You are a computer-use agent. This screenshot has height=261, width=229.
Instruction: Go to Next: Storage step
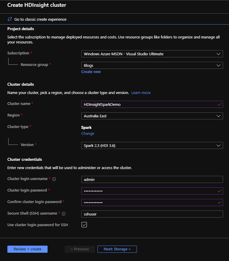[x=117, y=249]
